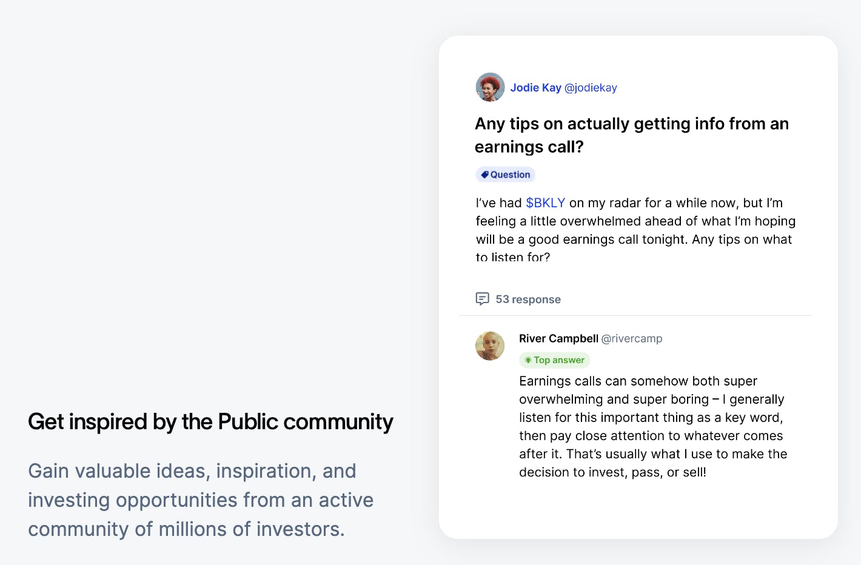Open the River Campbell name link
Viewport: 861px width, 565px height.
[558, 339]
